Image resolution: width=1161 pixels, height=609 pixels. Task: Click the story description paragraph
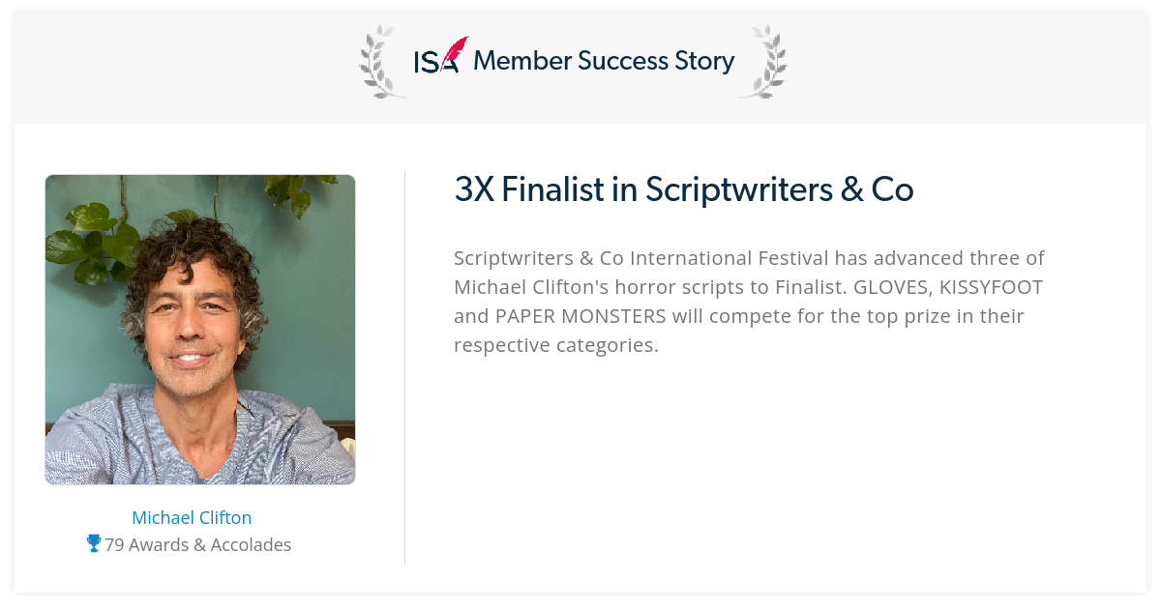[750, 302]
